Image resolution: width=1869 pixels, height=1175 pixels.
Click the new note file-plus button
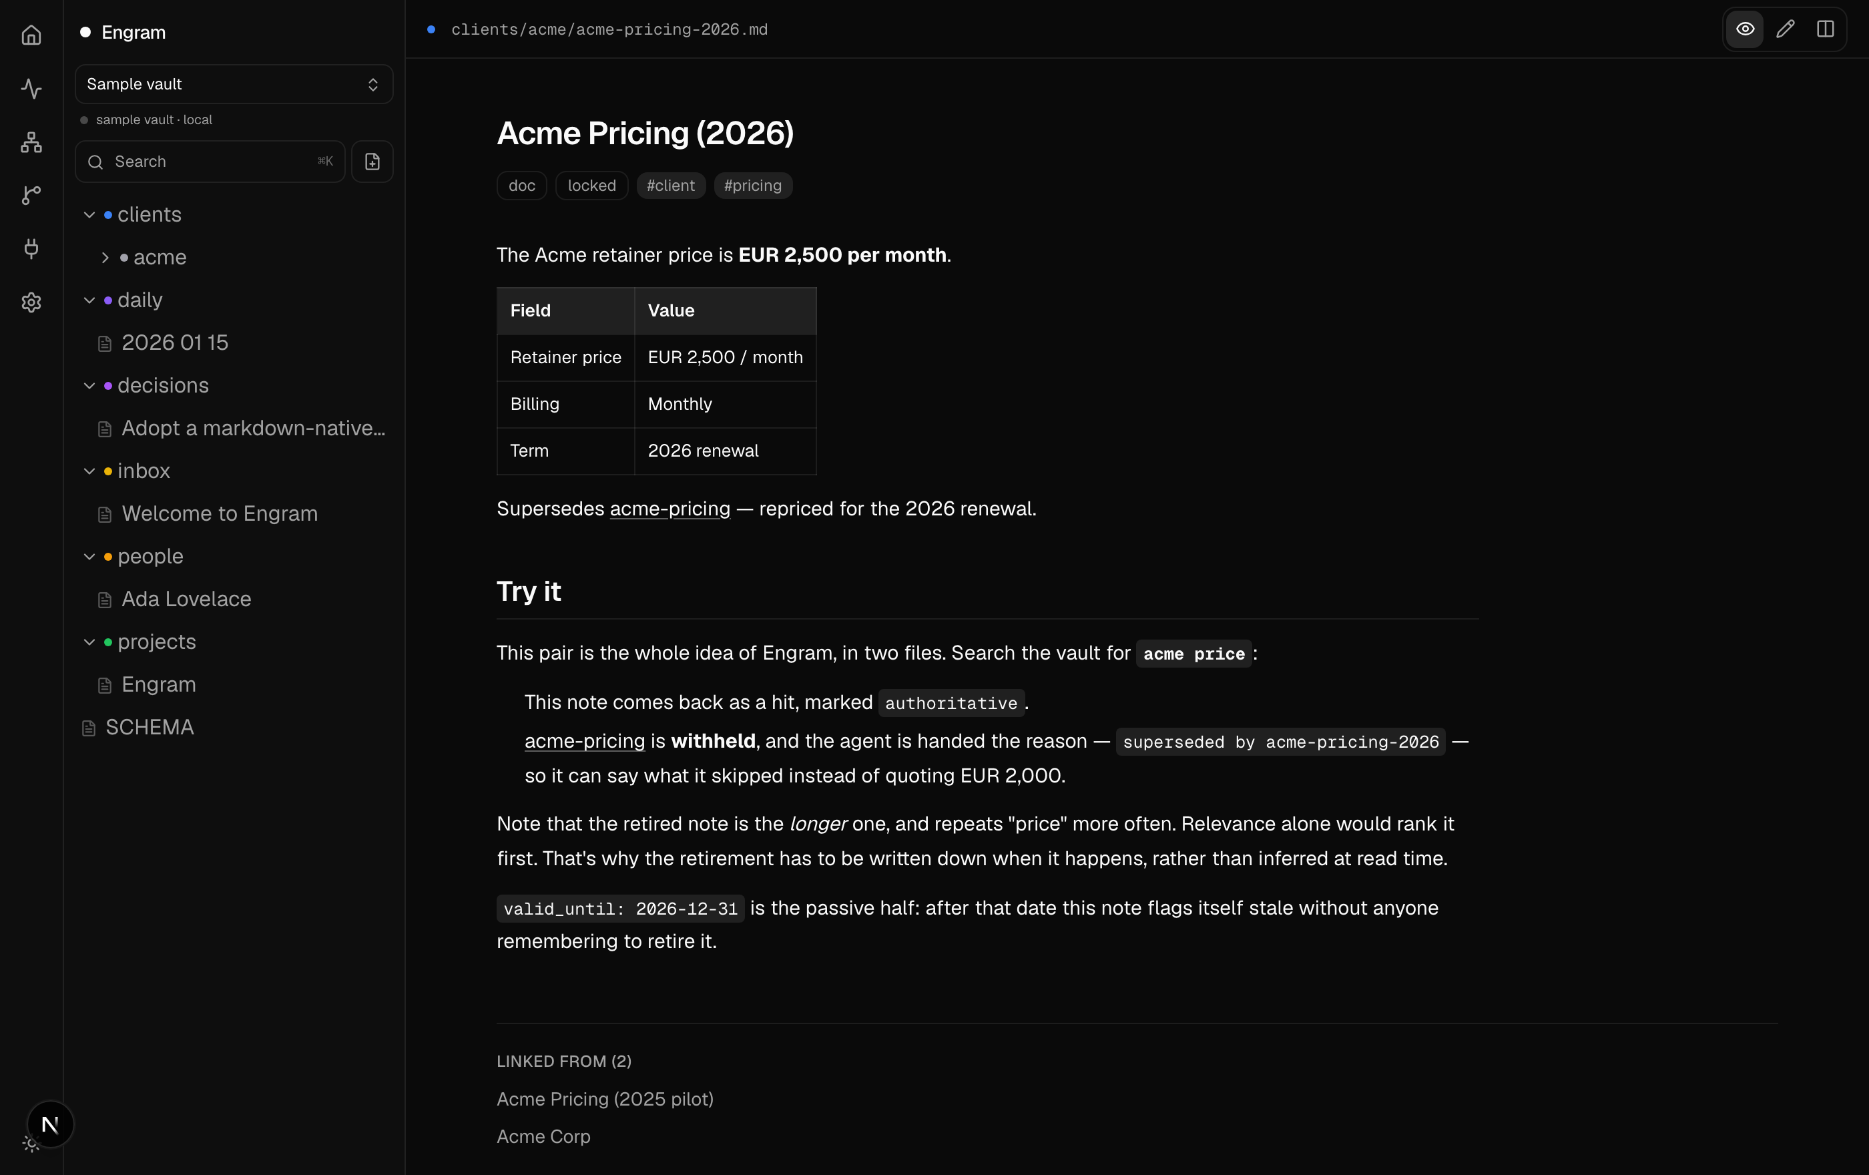372,162
